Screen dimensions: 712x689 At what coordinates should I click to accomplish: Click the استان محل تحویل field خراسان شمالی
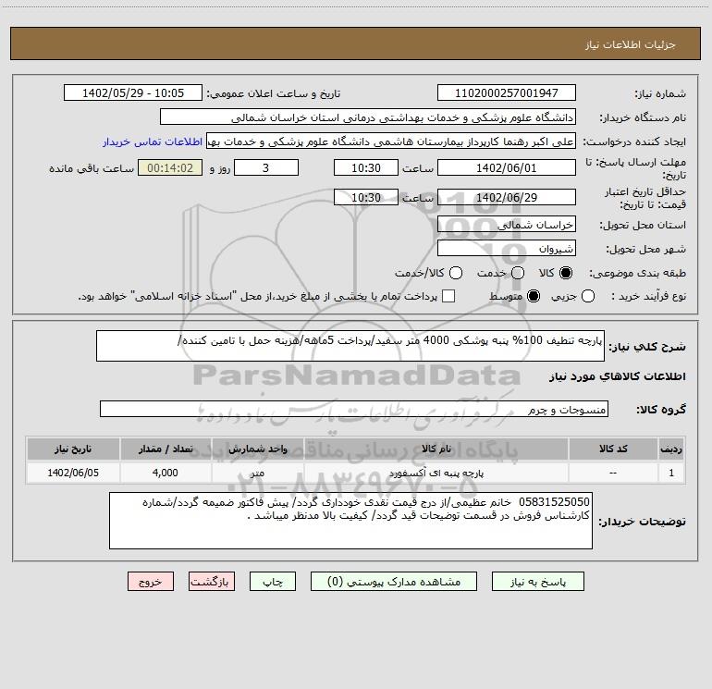pos(507,225)
